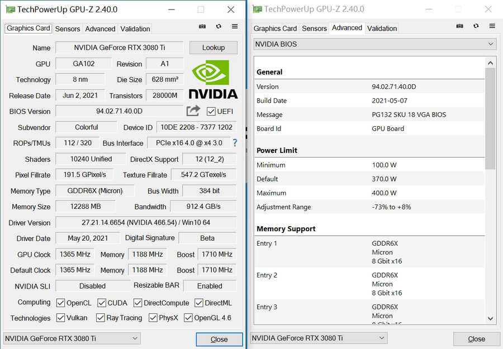503x349 pixels.
Task: Click the Bus Interface question mark icon
Action: tap(235, 143)
